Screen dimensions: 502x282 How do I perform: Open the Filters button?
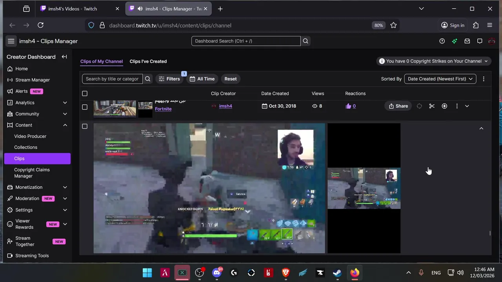click(x=169, y=79)
